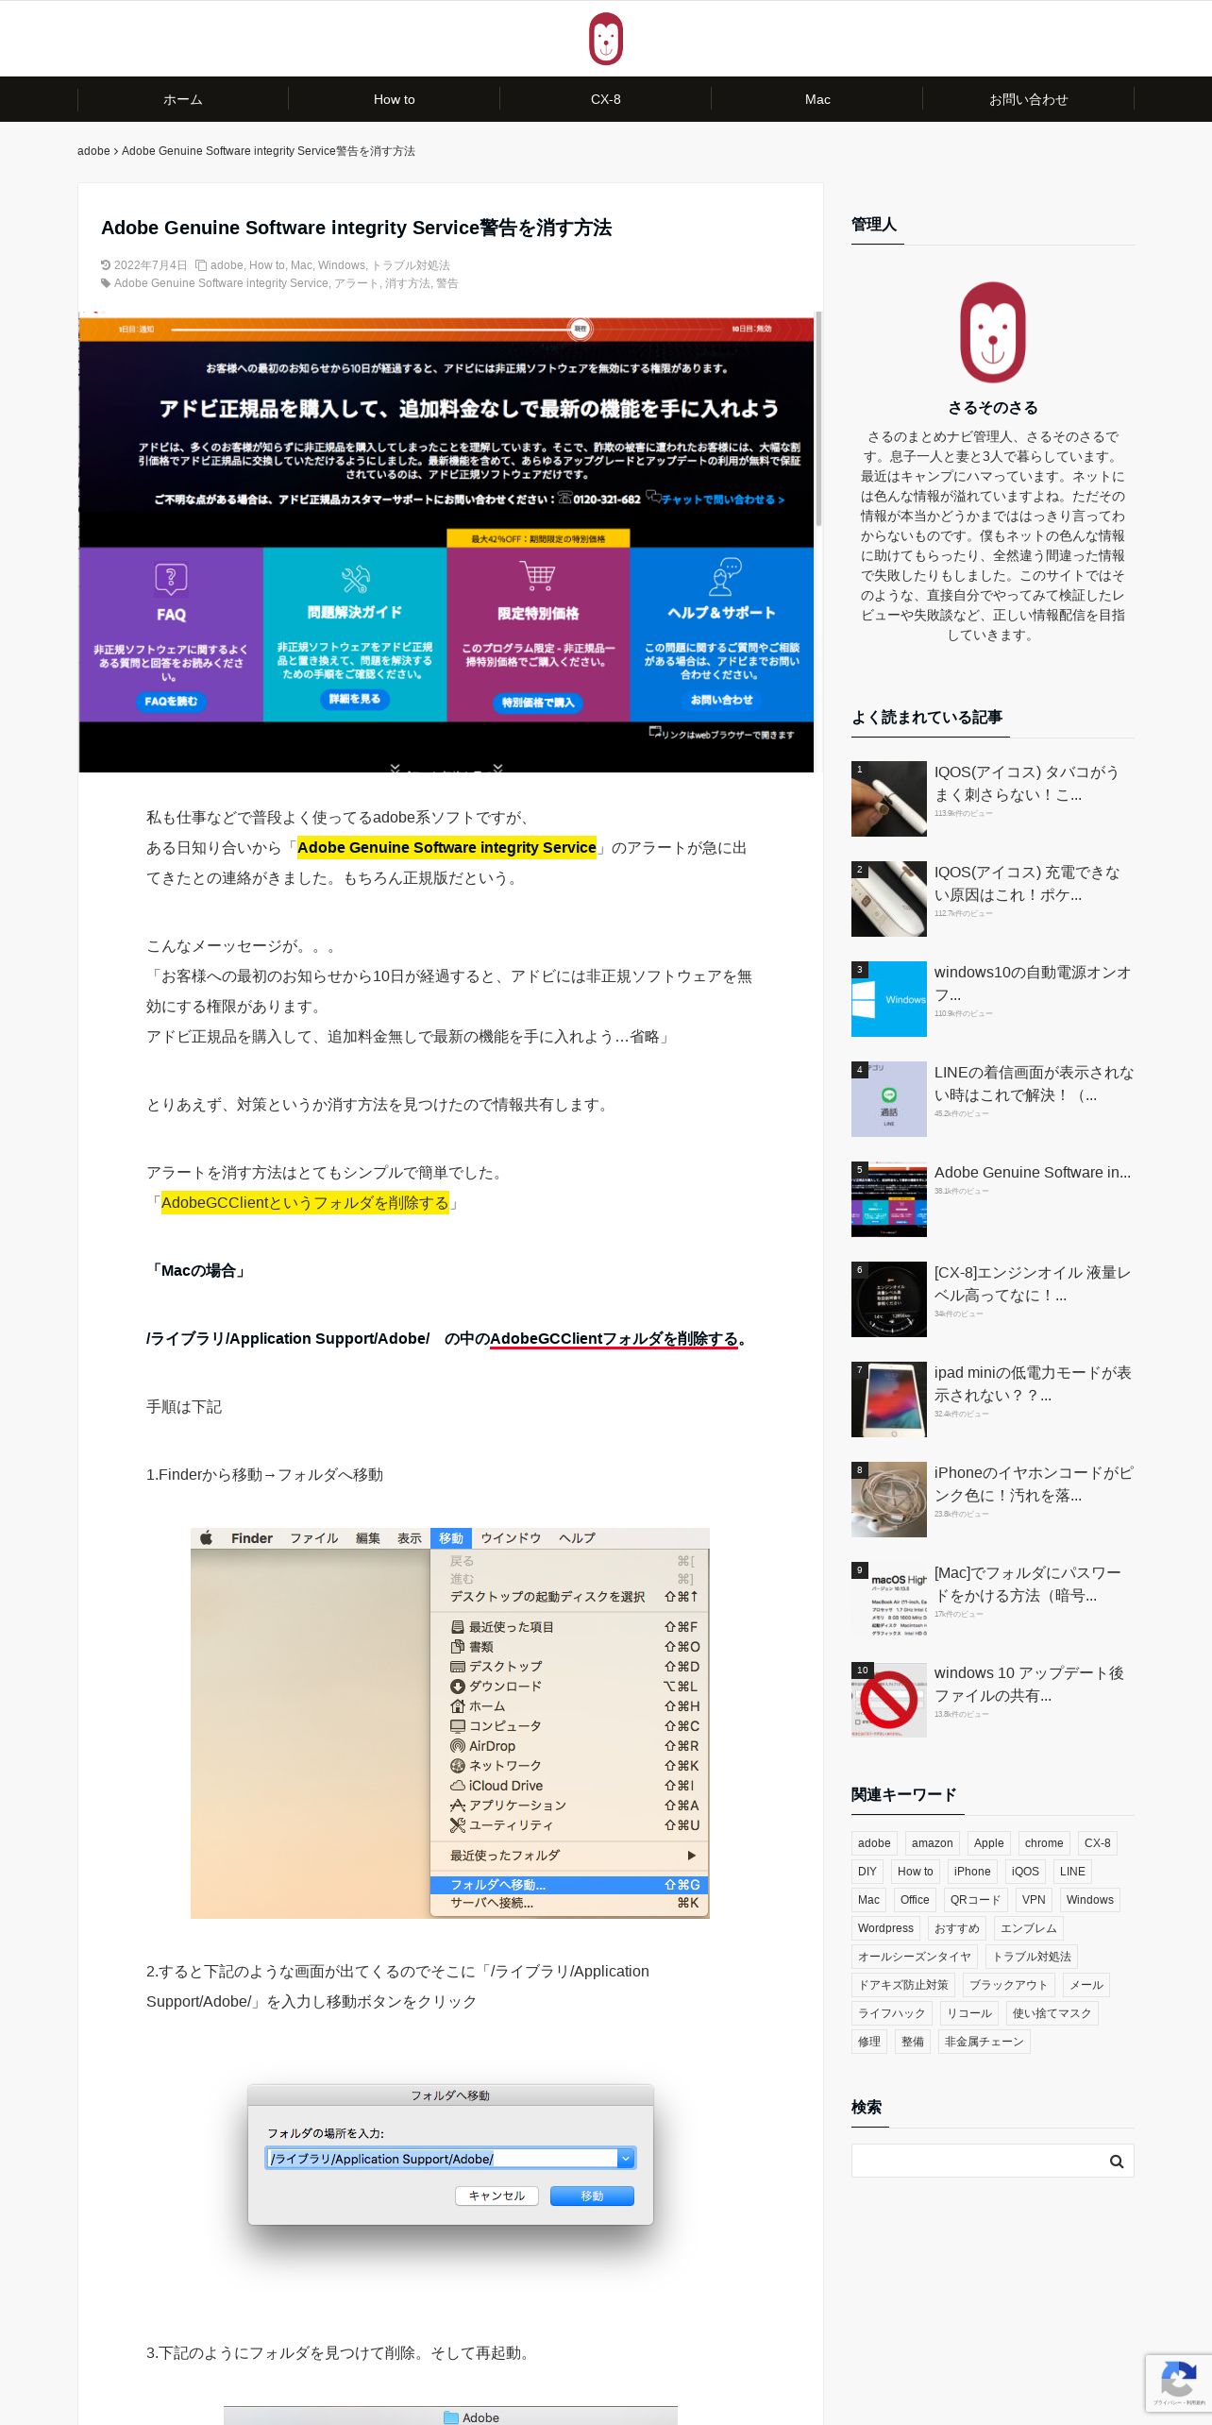This screenshot has height=2425, width=1212.
Task: Open the CX-8 エンジンオイル article thumbnail
Action: tap(889, 1299)
